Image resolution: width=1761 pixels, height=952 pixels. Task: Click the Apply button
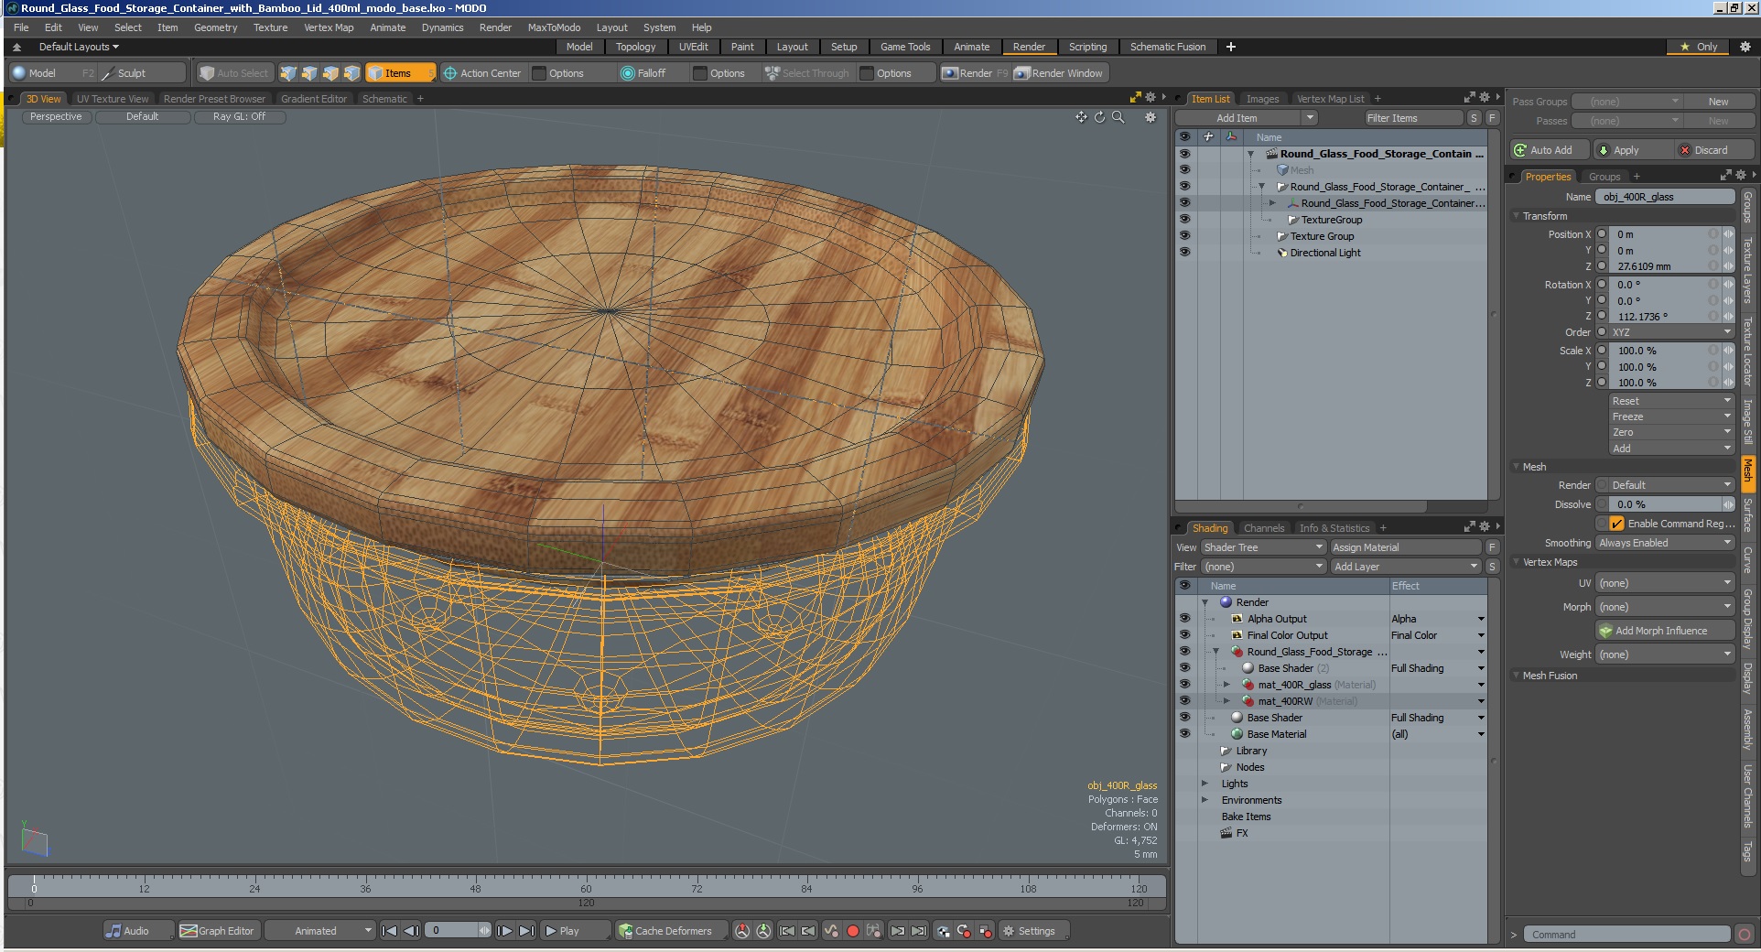pos(1626,150)
